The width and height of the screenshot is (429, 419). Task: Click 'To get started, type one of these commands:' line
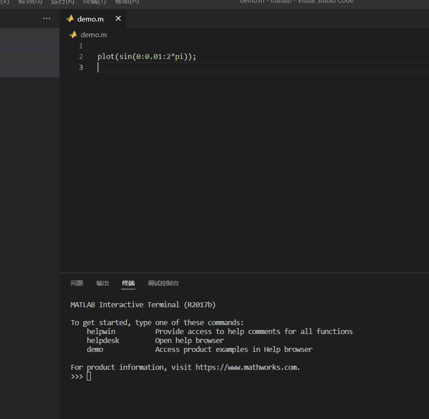click(157, 323)
